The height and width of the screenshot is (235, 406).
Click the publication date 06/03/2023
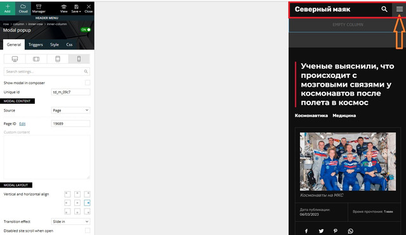pyautogui.click(x=309, y=215)
